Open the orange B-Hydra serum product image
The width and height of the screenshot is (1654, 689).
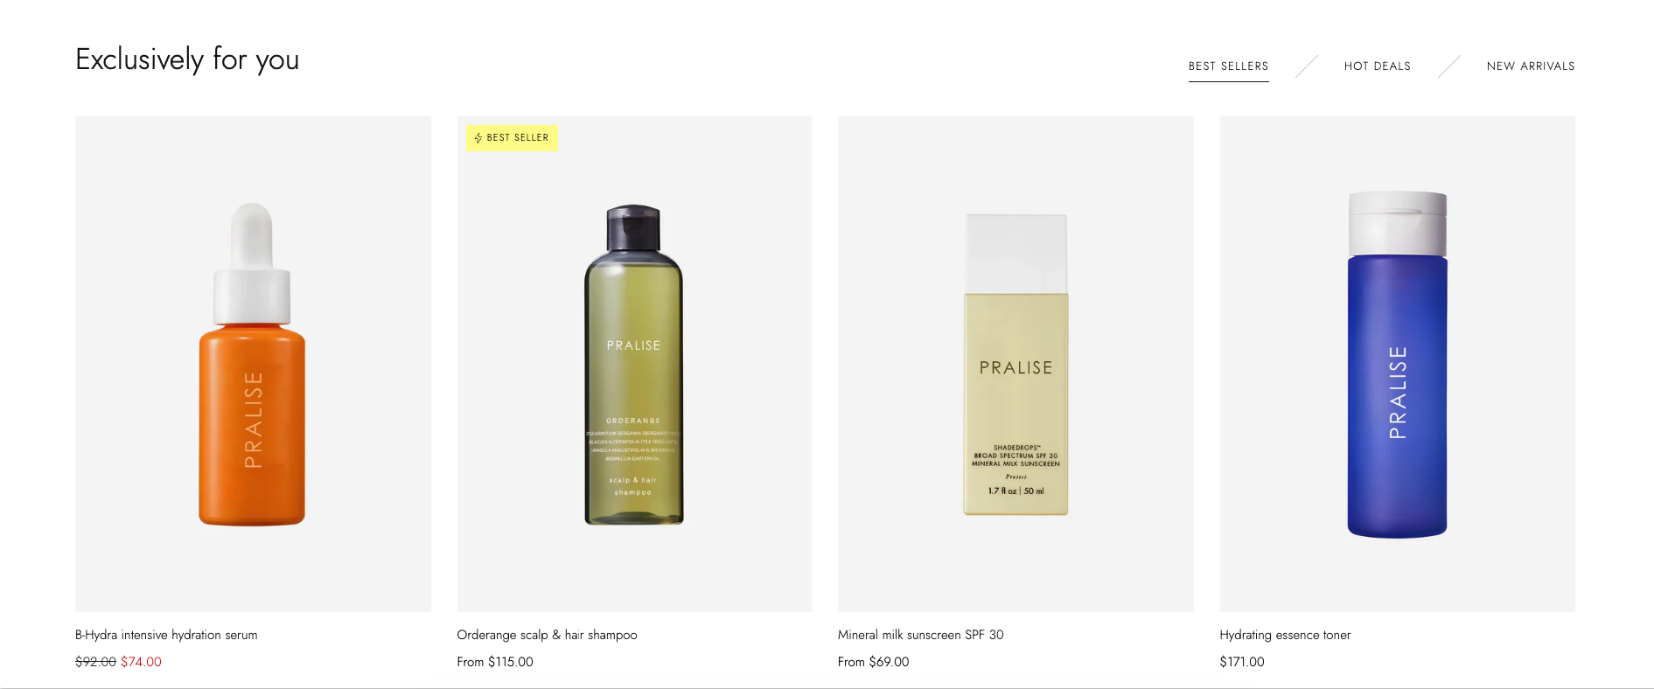(x=253, y=364)
